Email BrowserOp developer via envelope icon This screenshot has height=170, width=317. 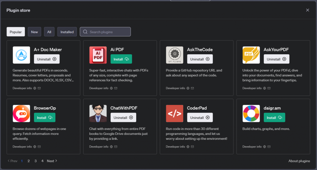coord(39,147)
